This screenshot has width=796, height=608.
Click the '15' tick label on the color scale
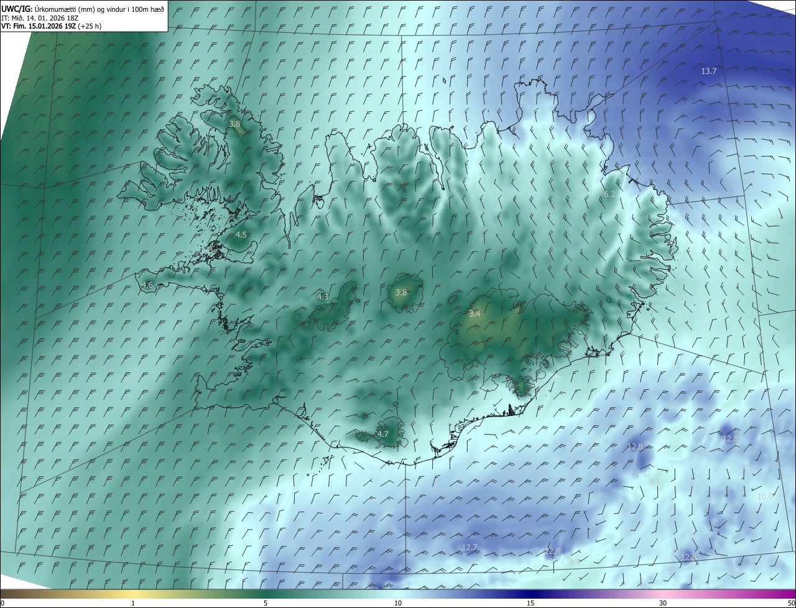pyautogui.click(x=530, y=604)
